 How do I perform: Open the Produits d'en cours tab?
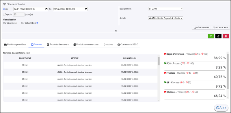[58, 45]
